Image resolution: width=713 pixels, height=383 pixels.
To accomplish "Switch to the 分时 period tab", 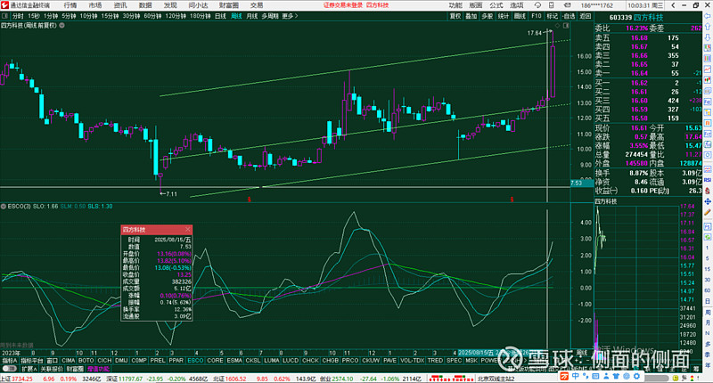I will point(18,16).
